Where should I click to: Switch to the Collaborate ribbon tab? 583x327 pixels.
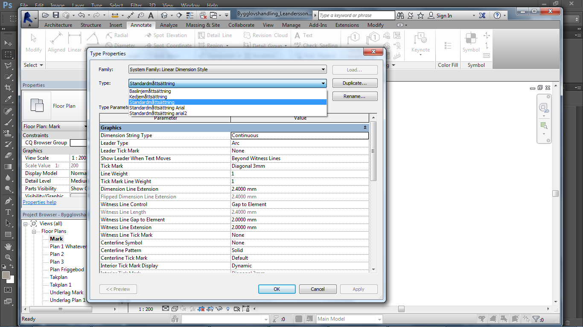[x=241, y=25]
